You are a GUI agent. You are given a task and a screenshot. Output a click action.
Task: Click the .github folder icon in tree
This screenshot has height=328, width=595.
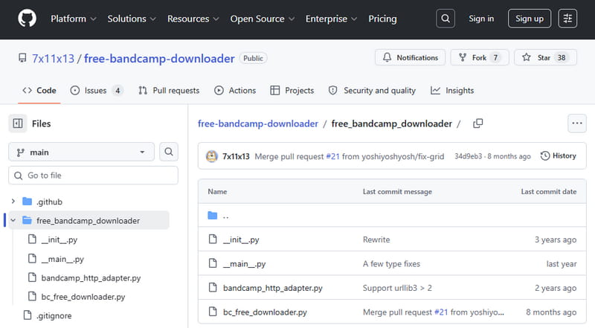27,202
